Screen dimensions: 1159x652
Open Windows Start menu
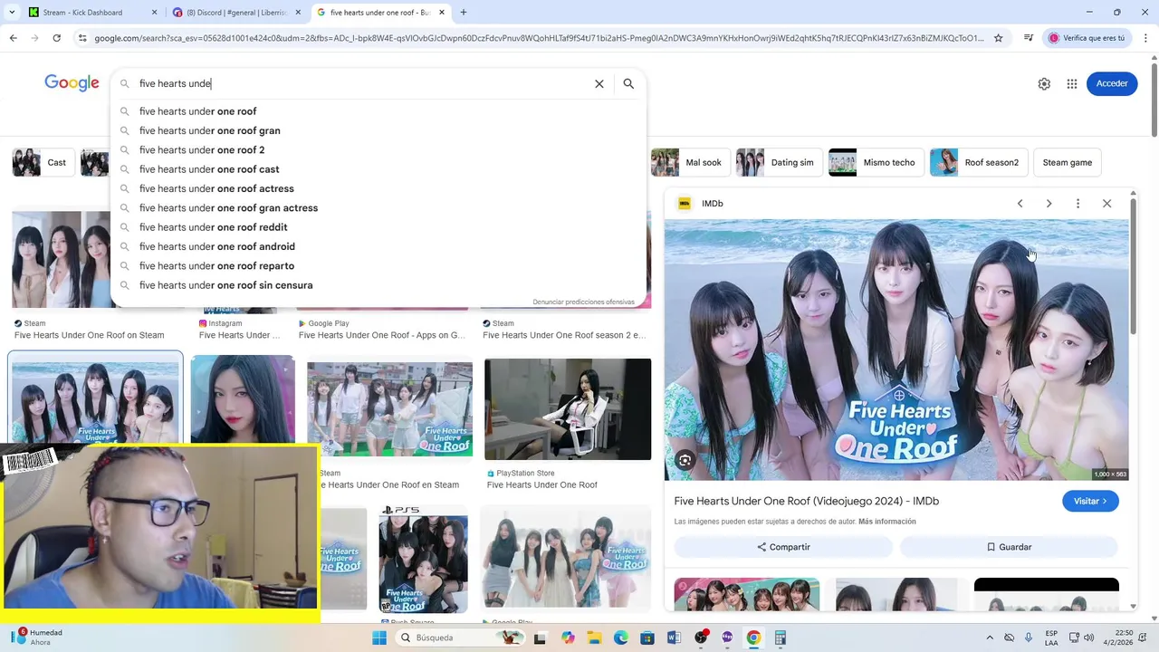[379, 638]
